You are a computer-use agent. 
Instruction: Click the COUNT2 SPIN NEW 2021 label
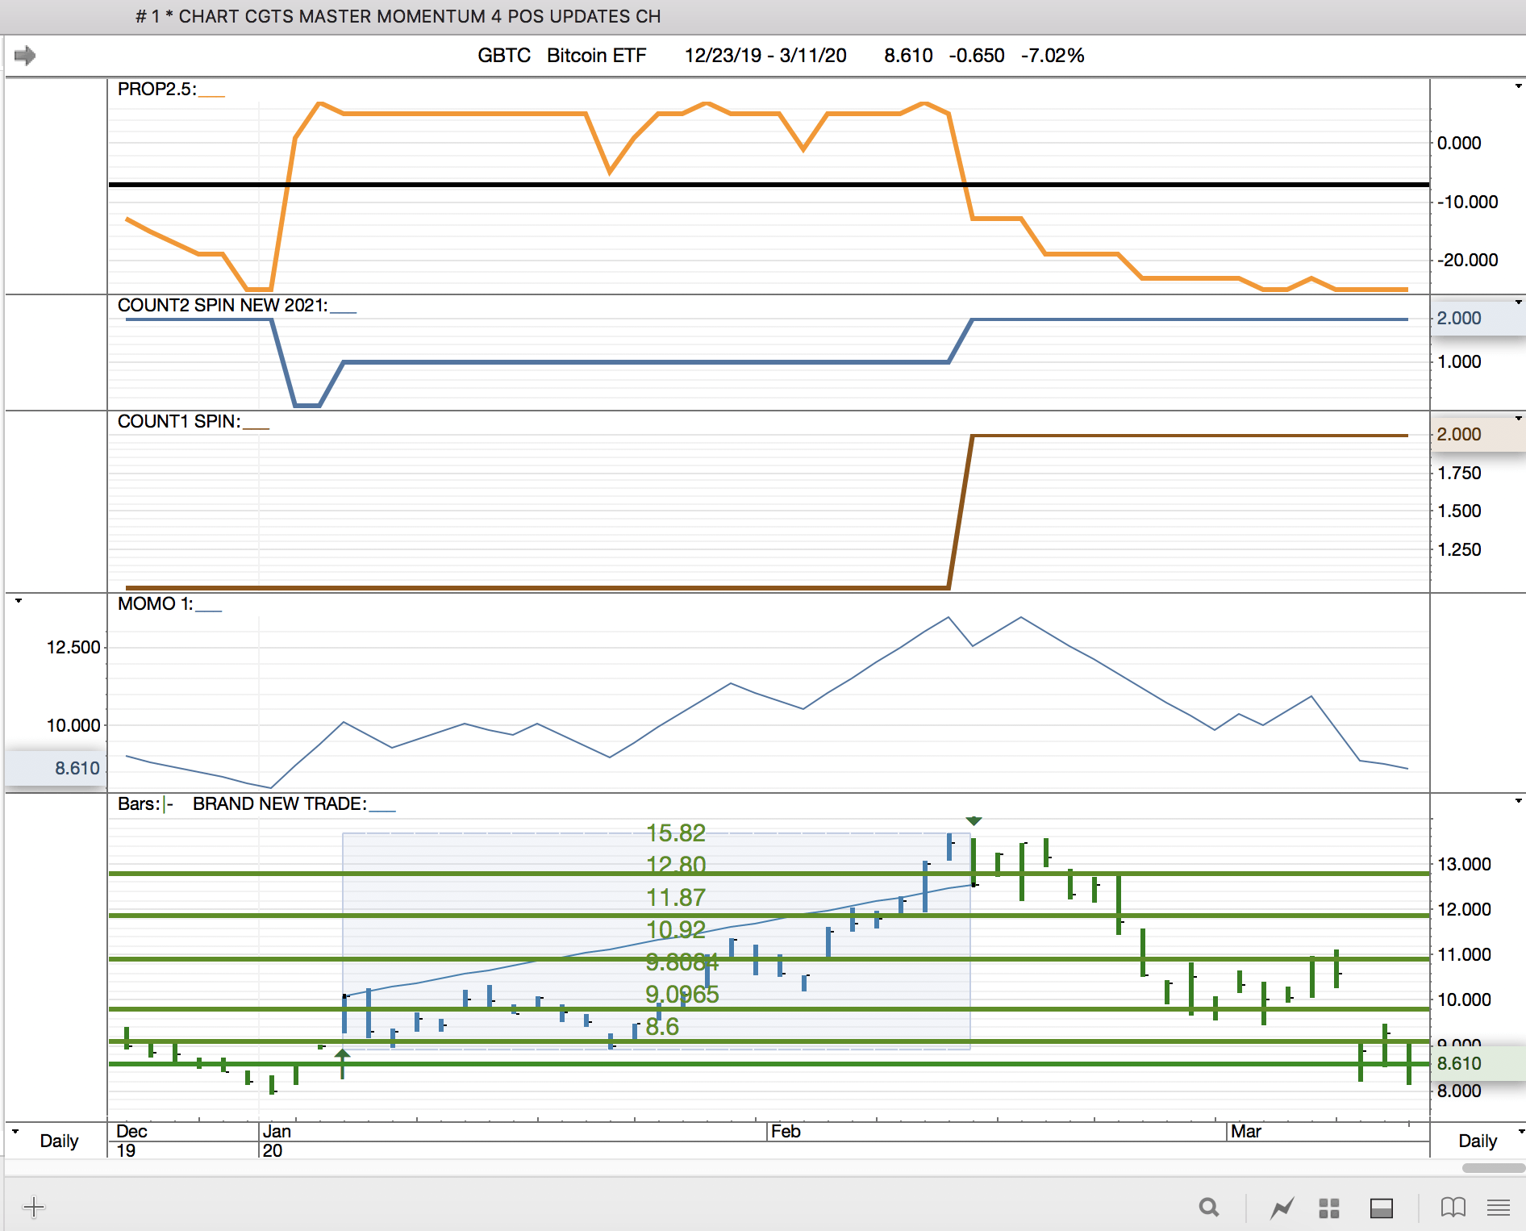[x=223, y=306]
